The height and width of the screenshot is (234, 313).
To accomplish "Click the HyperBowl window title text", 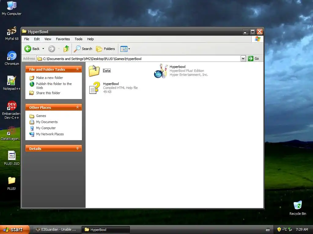I will tap(38, 32).
